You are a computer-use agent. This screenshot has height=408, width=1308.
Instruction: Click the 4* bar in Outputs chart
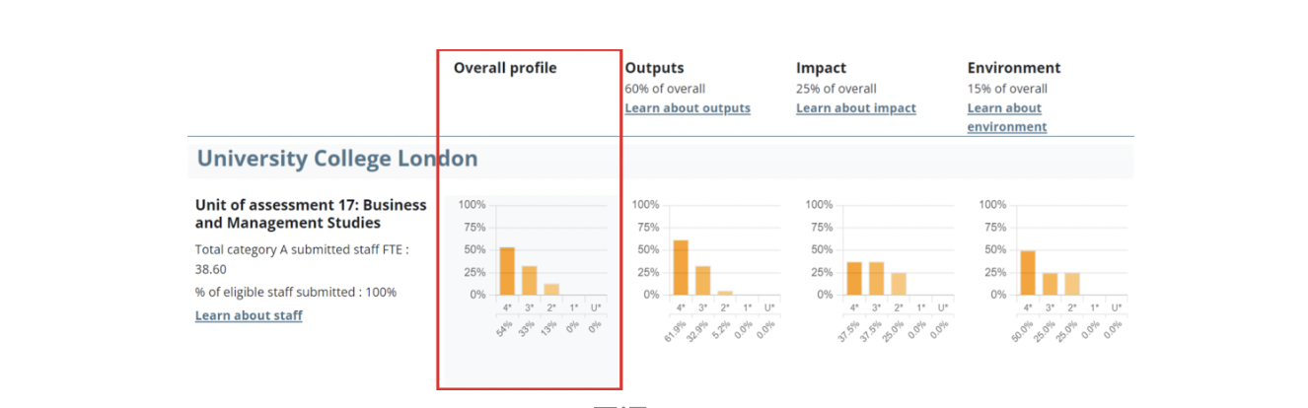(x=681, y=267)
